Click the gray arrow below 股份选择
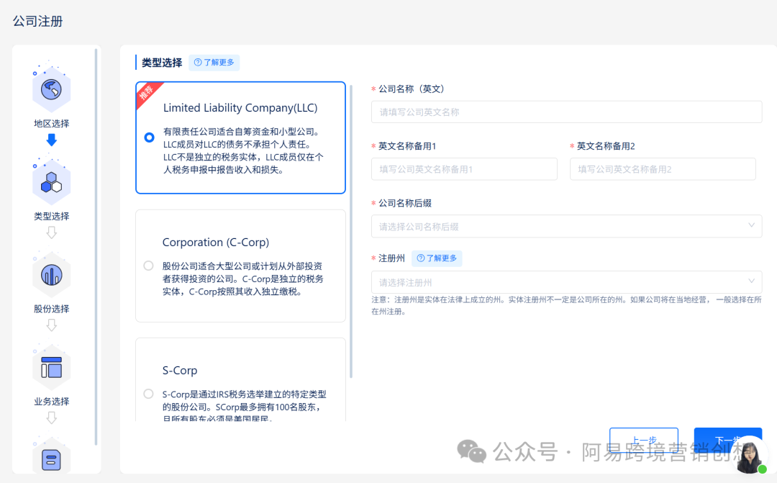The width and height of the screenshot is (777, 483). tap(50, 325)
